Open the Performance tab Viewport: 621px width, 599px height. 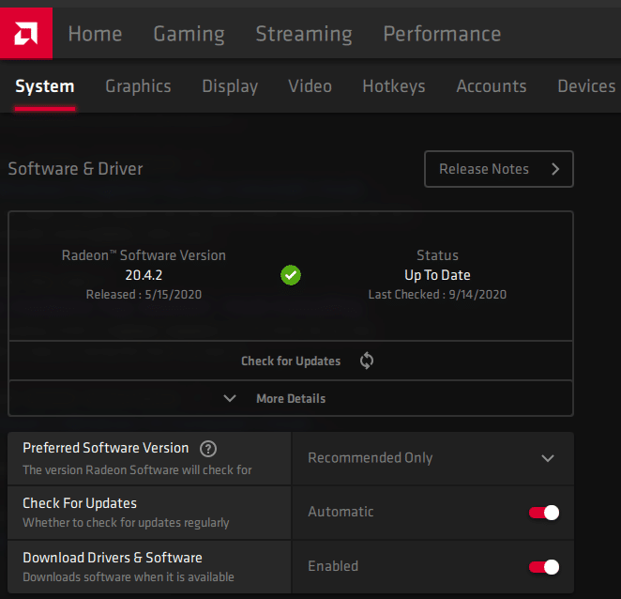pyautogui.click(x=442, y=34)
